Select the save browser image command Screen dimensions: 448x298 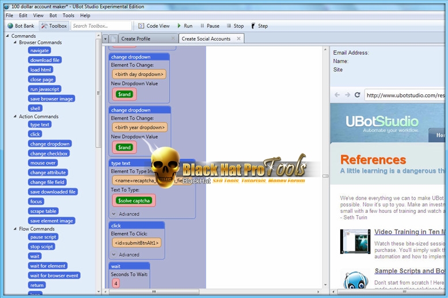click(51, 99)
